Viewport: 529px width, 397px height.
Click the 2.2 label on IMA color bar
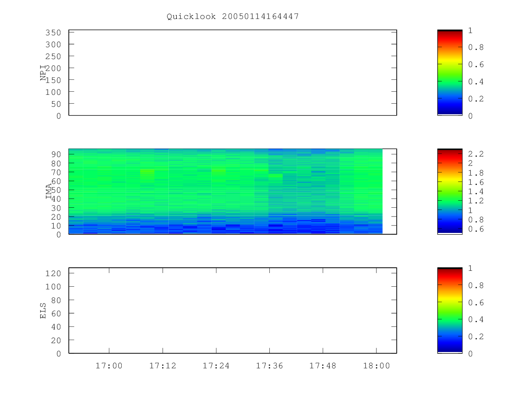[x=475, y=154]
